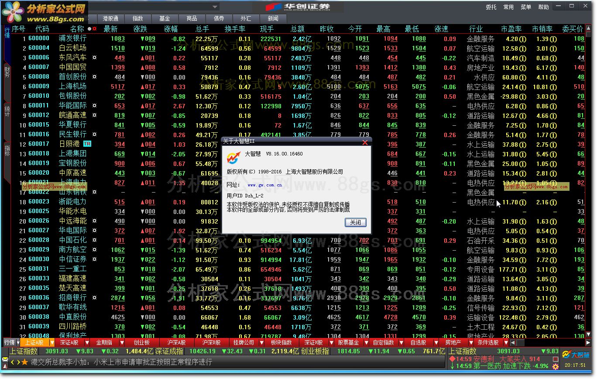This screenshot has height=379, width=597.
Task: Open the dropdown arrow on the 深证A股 tab
Action: pos(87,343)
